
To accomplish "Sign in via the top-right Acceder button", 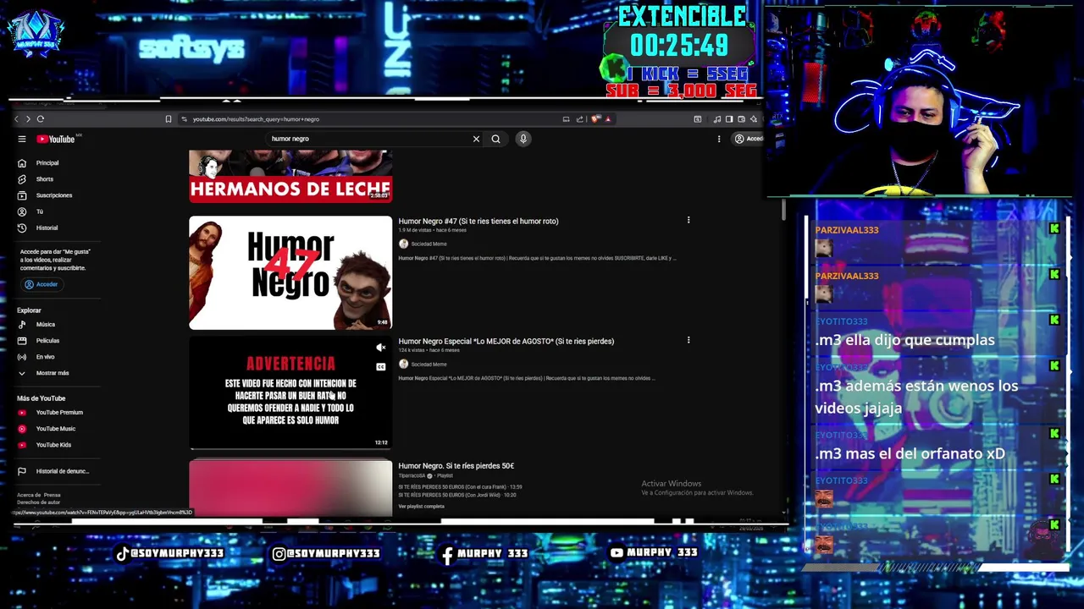I will point(749,139).
